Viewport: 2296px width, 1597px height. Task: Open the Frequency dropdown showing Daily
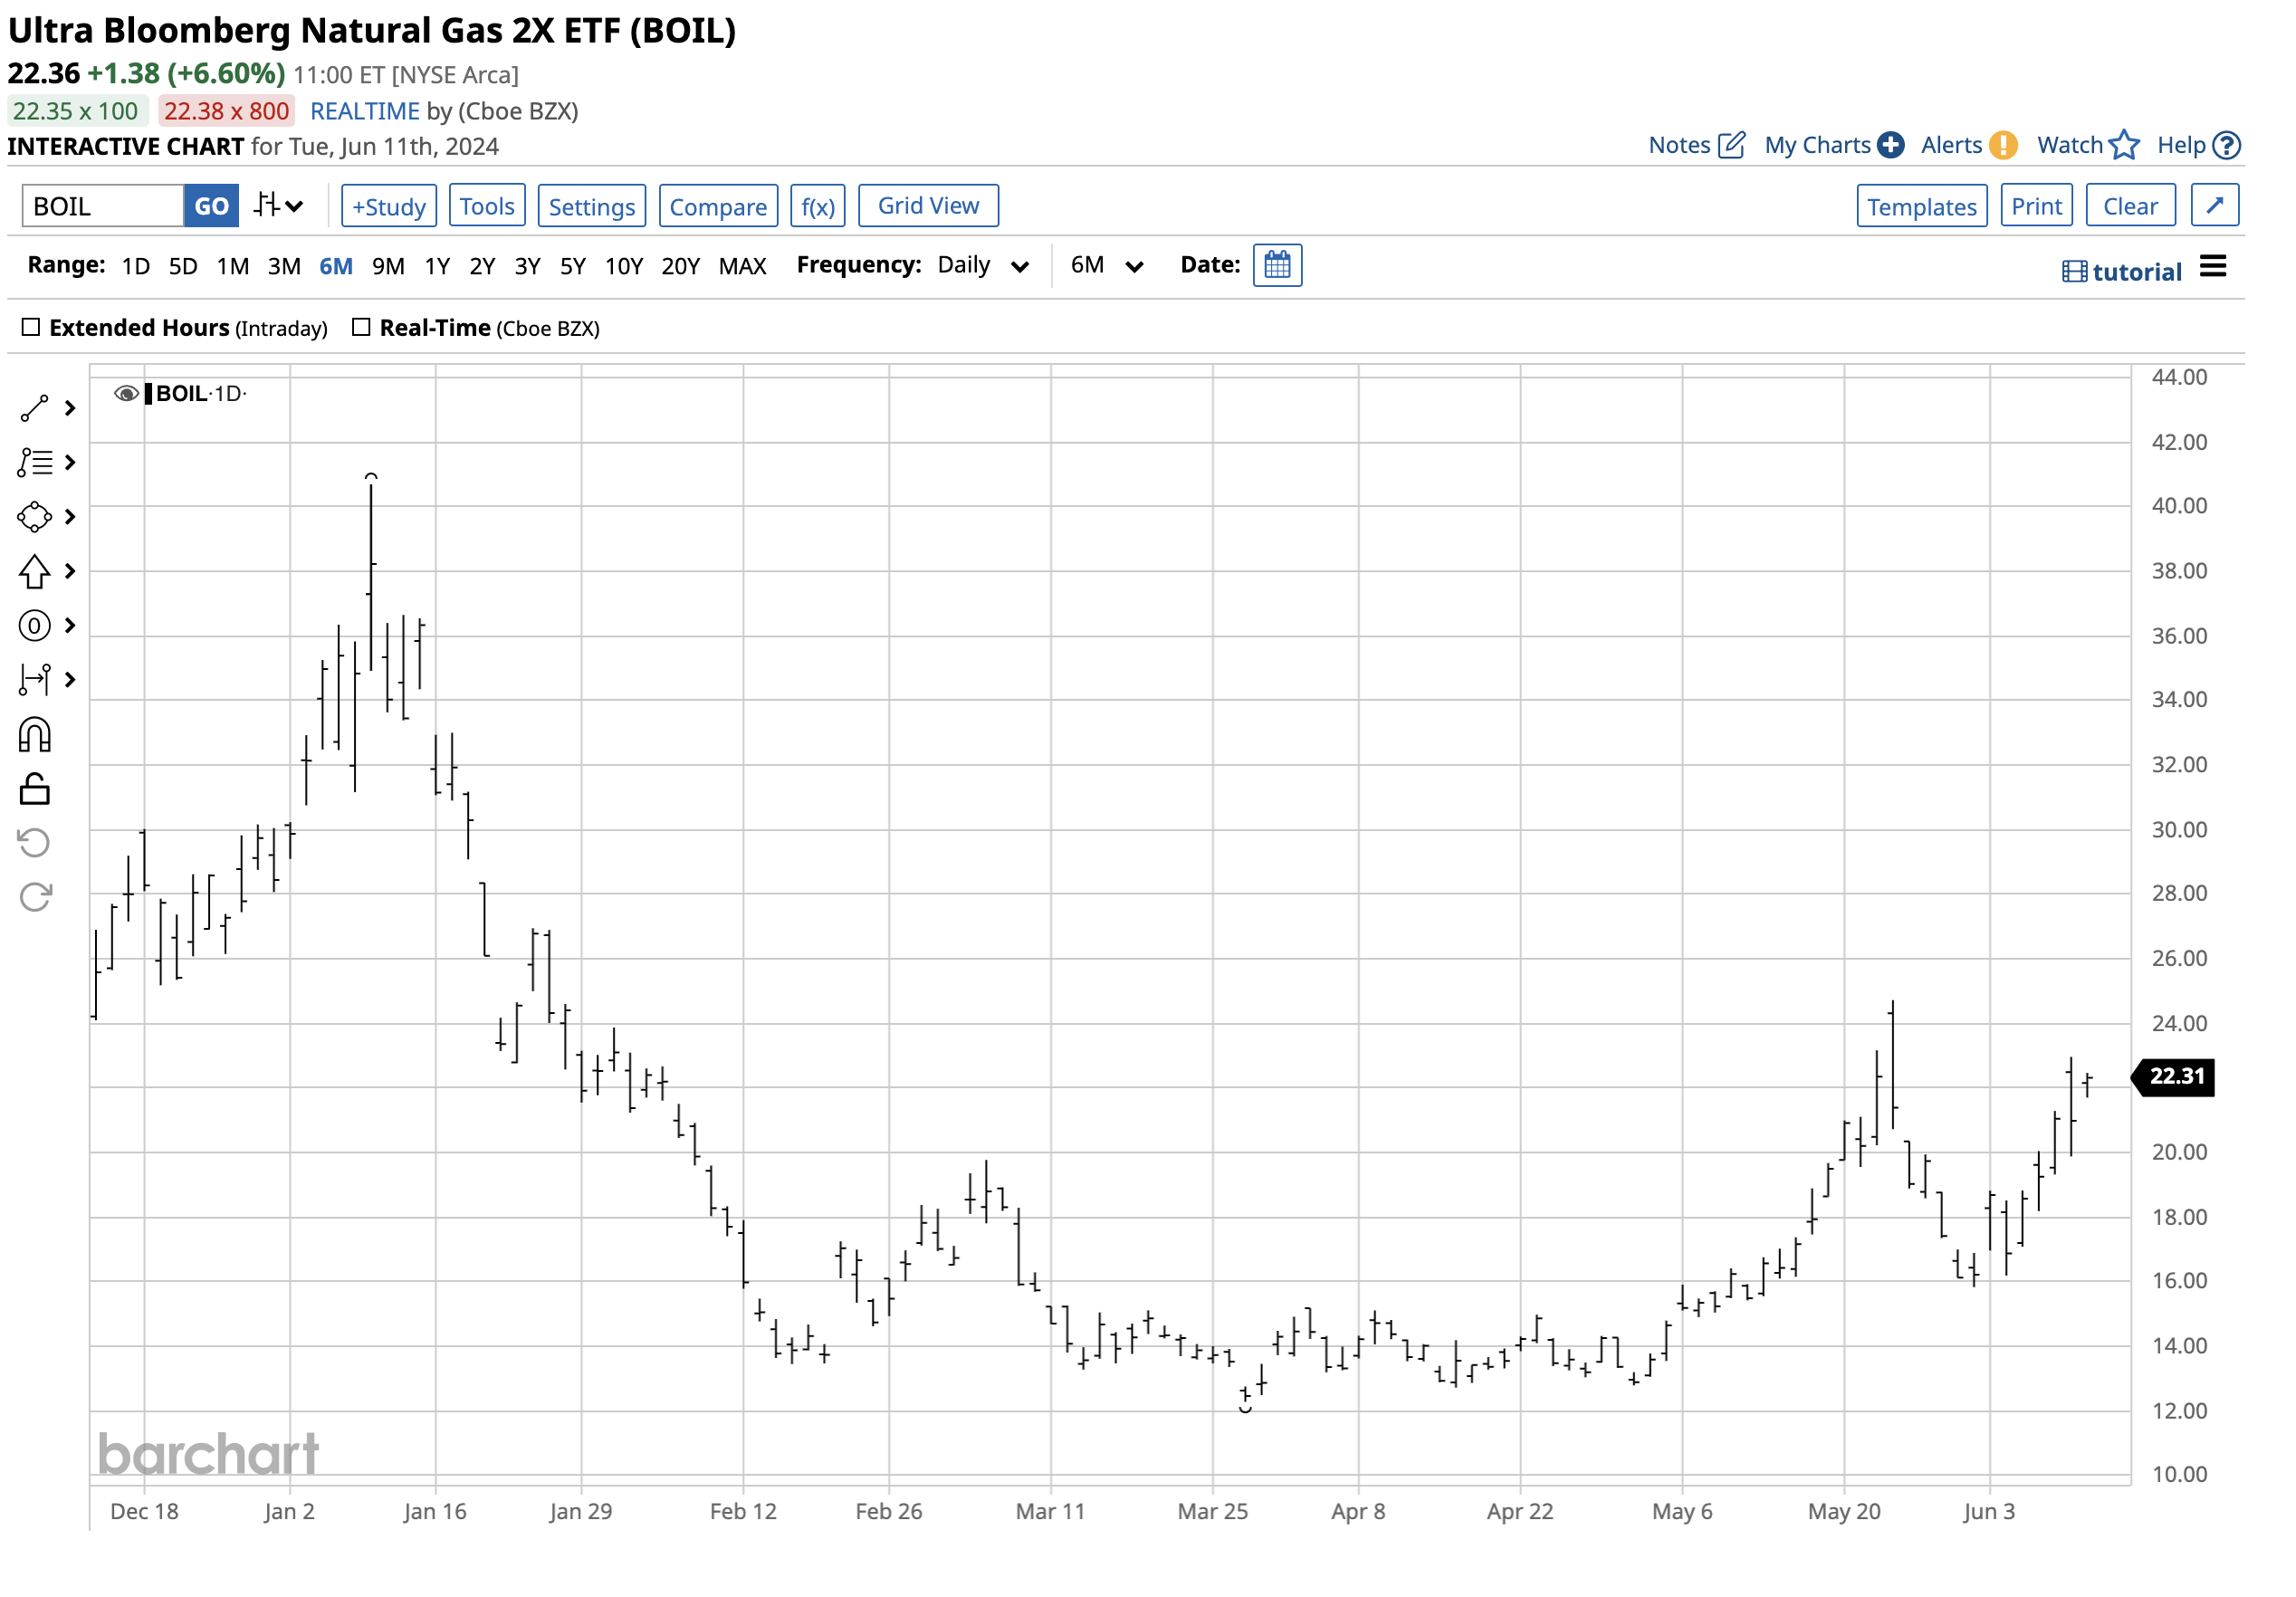[981, 265]
